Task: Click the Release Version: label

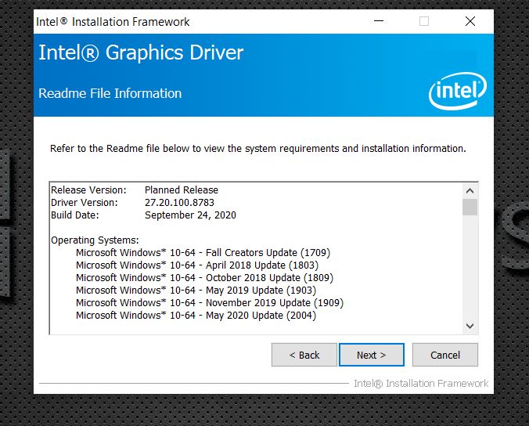Action: coord(88,190)
